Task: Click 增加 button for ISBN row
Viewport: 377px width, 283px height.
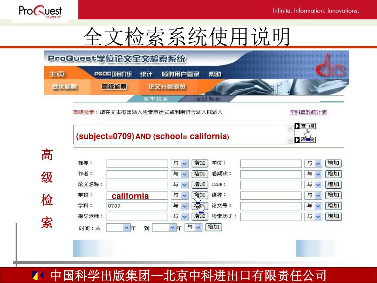Action: [x=334, y=185]
